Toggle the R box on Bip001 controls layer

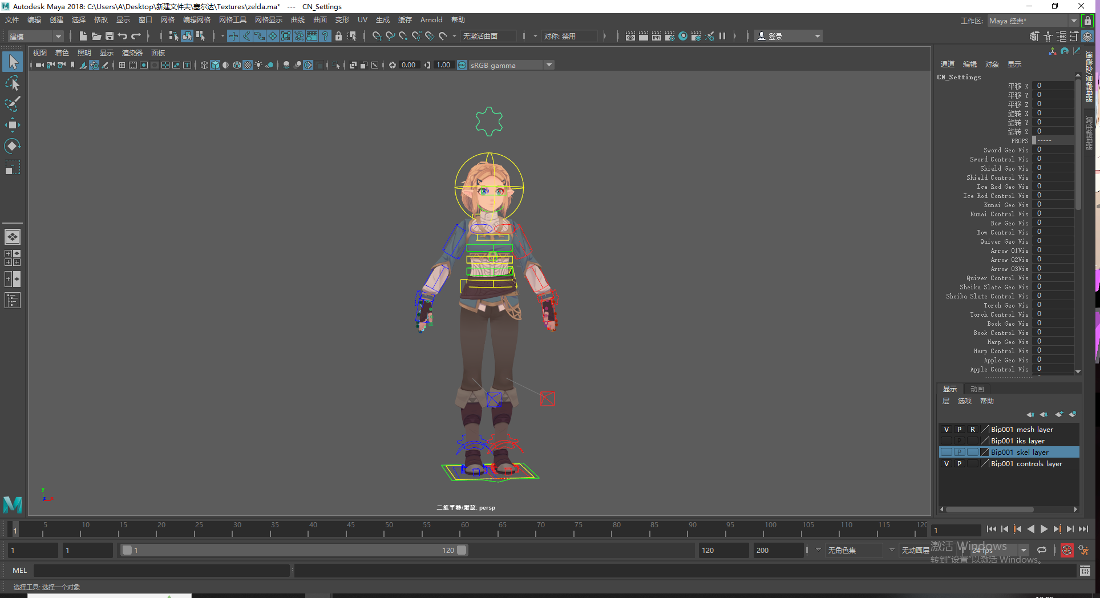(973, 464)
